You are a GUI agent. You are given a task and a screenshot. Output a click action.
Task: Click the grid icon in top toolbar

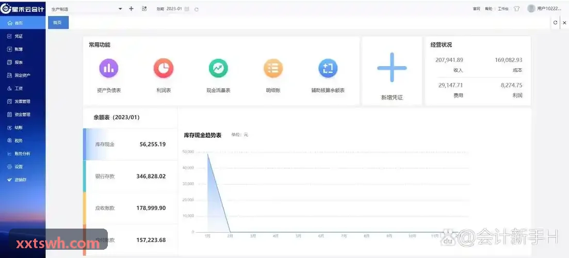pyautogui.click(x=144, y=9)
